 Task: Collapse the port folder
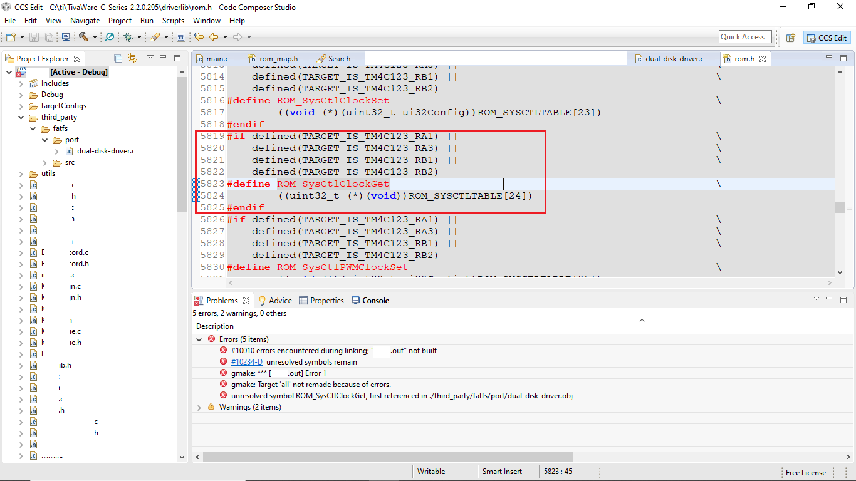click(x=44, y=140)
